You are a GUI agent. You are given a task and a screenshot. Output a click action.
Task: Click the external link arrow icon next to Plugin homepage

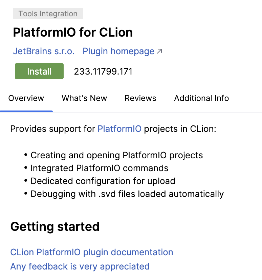159,50
